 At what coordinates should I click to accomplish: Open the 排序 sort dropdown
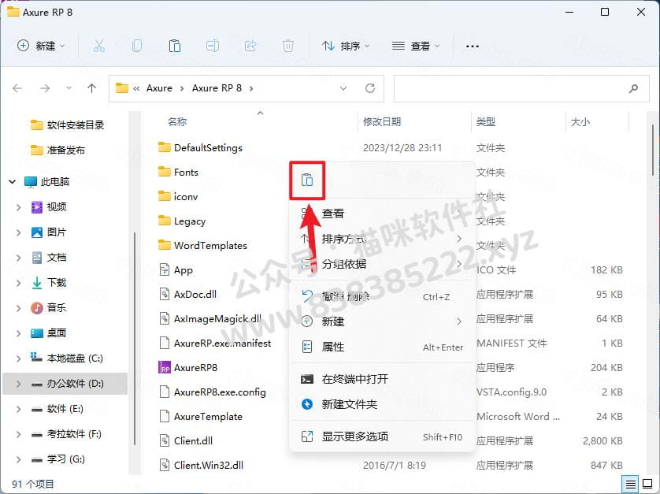click(346, 46)
